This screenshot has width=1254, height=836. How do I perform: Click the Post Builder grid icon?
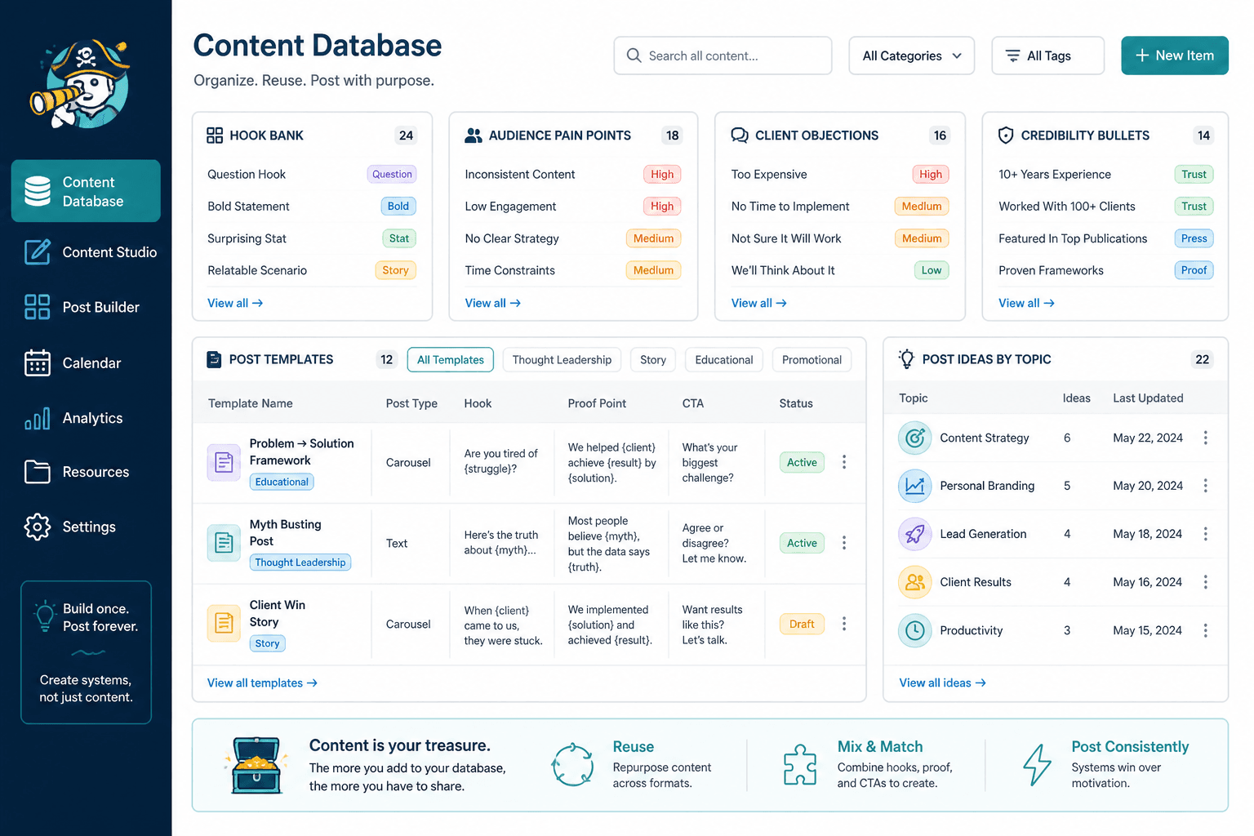pos(38,307)
